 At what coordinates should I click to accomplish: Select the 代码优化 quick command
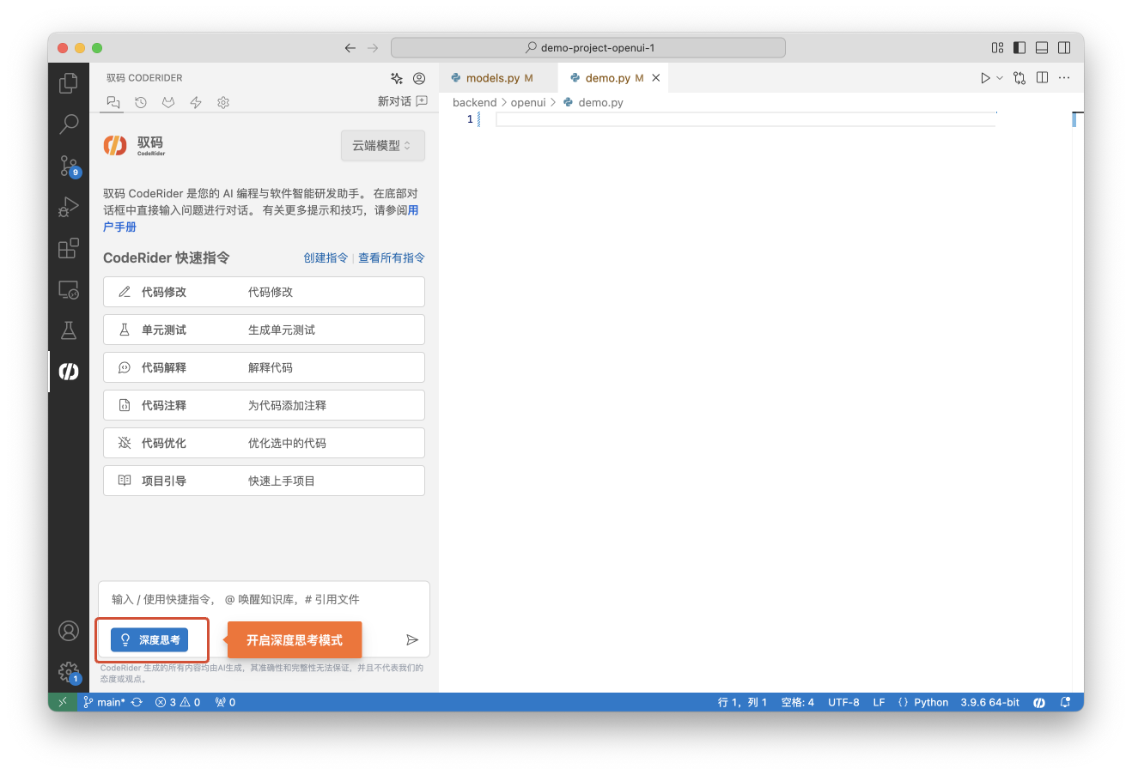(264, 443)
